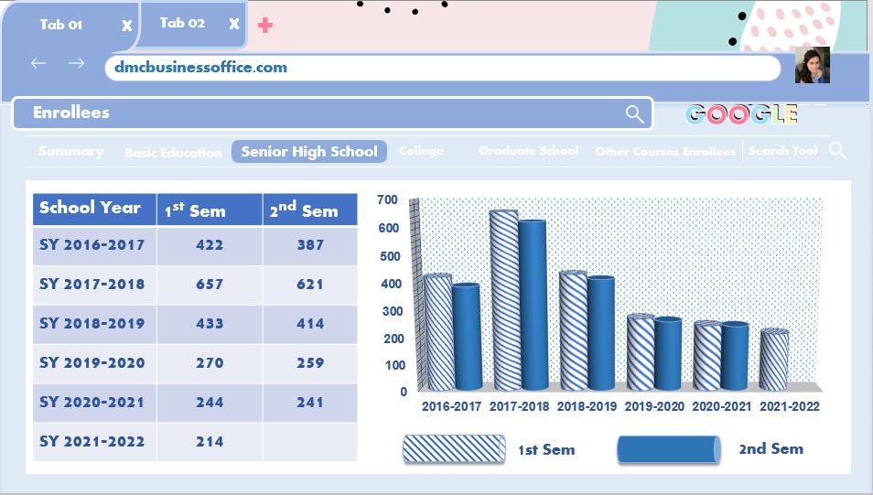Image resolution: width=873 pixels, height=495 pixels.
Task: Select the Senior High School tab
Action: point(309,152)
